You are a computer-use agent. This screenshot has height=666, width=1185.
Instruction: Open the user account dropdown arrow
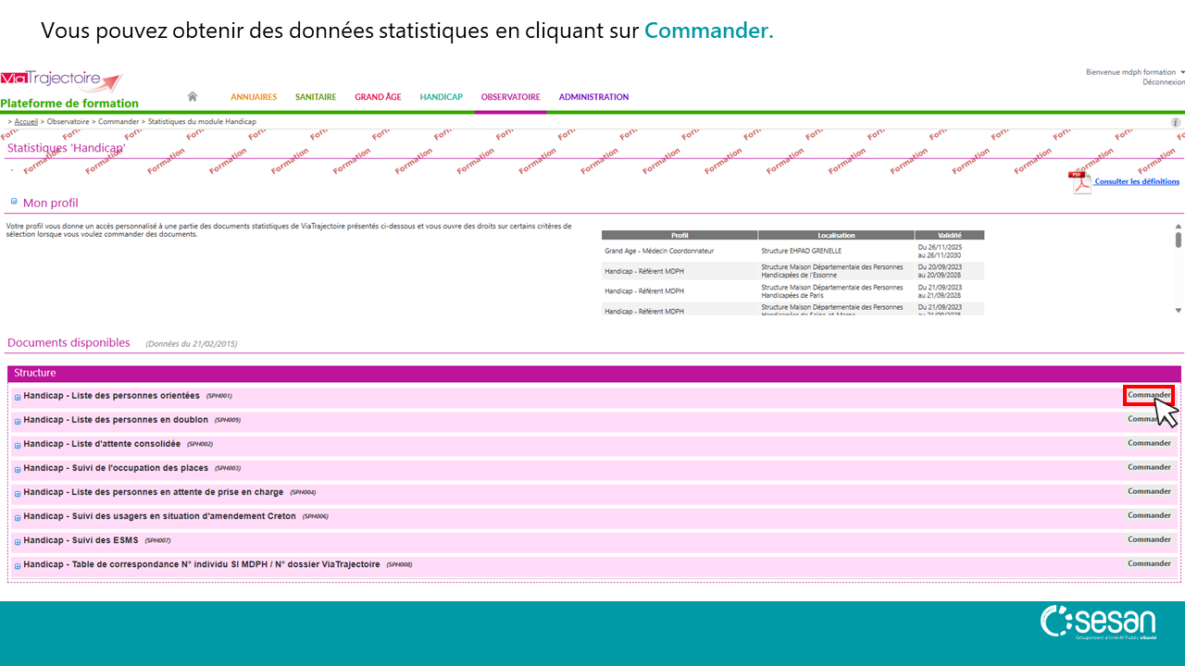1182,72
